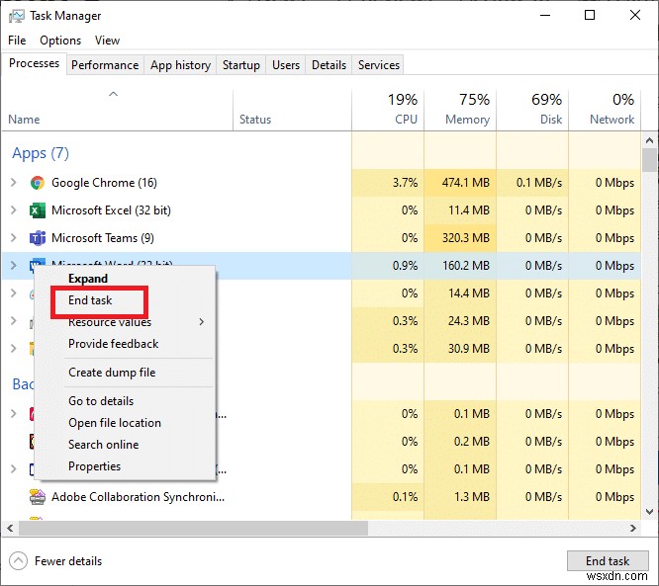This screenshot has height=586, width=659.
Task: Click the End task button at bottom
Action: pos(608,561)
